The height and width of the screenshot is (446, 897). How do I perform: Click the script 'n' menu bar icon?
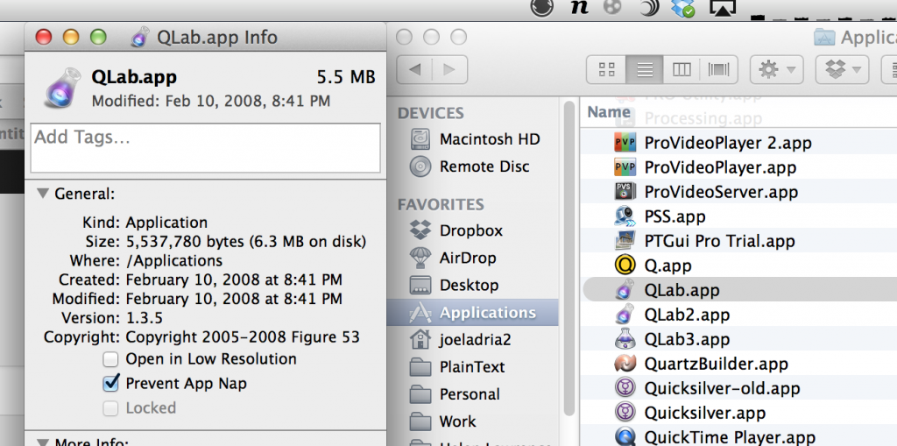point(578,7)
